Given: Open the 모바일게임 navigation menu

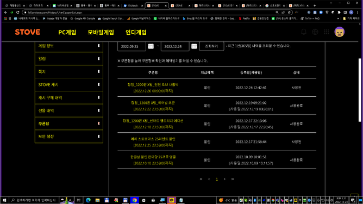Looking at the screenshot, I should click(x=101, y=32).
